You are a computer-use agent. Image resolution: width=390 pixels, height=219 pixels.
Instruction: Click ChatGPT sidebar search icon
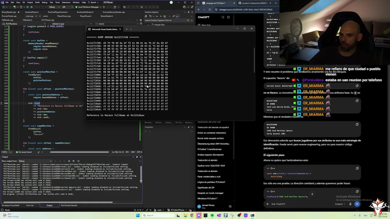coord(223,17)
